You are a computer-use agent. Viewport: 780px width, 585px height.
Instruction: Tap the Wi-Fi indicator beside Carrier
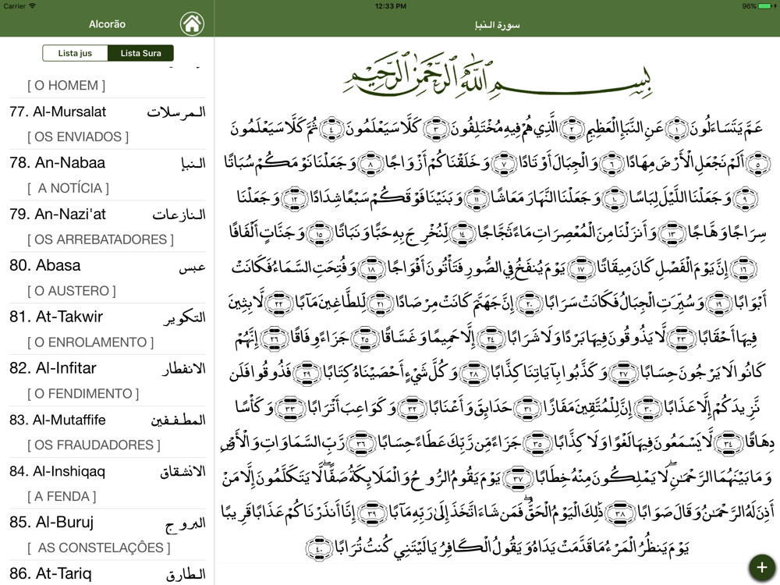[x=33, y=6]
